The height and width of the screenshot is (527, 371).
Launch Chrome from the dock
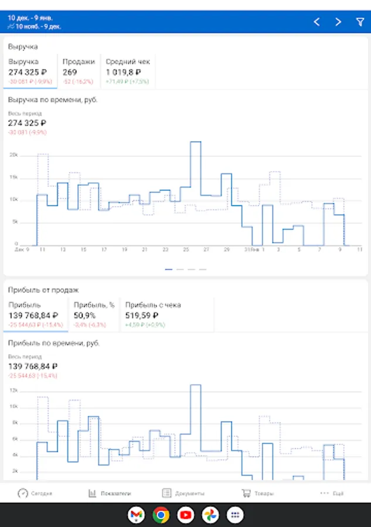(161, 515)
